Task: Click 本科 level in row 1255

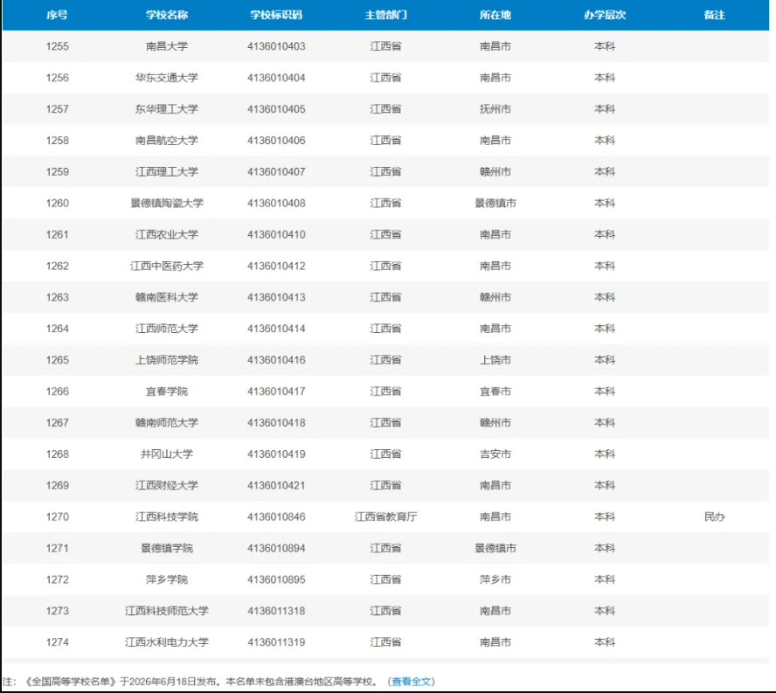Action: point(605,46)
